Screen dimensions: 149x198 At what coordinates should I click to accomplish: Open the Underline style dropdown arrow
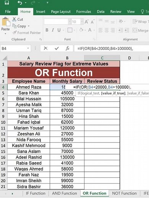point(63,30)
